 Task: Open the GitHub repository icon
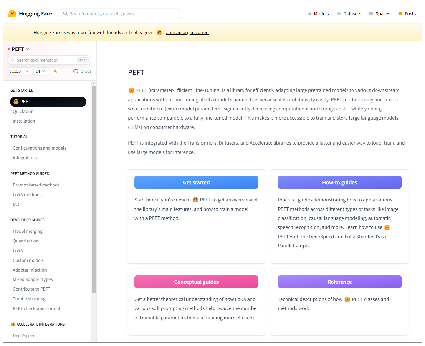click(x=76, y=71)
